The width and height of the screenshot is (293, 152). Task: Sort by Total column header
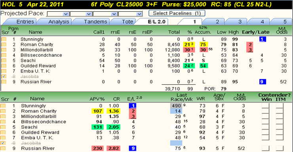[174, 32]
